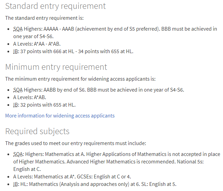Viewport: 223px width, 191px height.
Task: Click the "Minimum entry requirement" heading
Action: point(56,67)
